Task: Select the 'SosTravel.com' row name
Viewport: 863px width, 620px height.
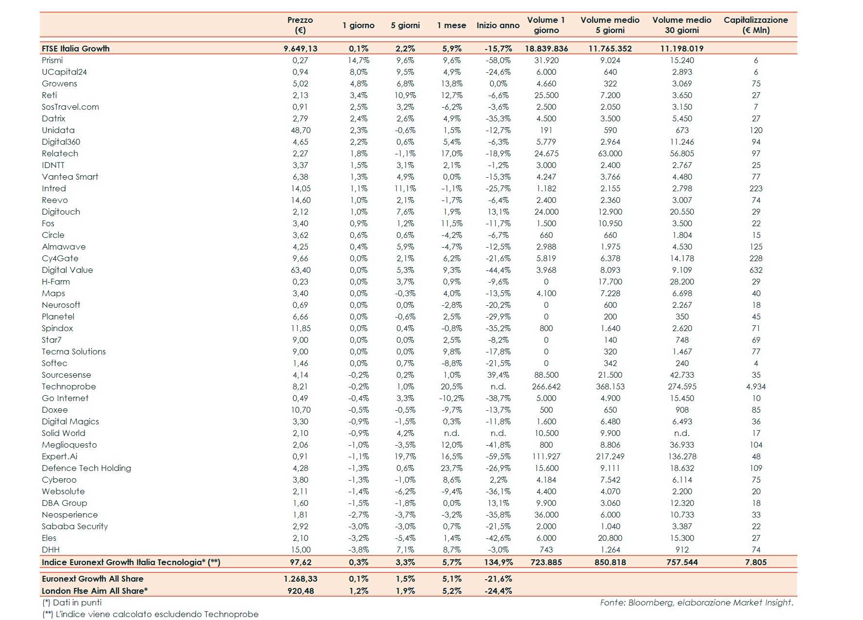Action: (x=70, y=107)
